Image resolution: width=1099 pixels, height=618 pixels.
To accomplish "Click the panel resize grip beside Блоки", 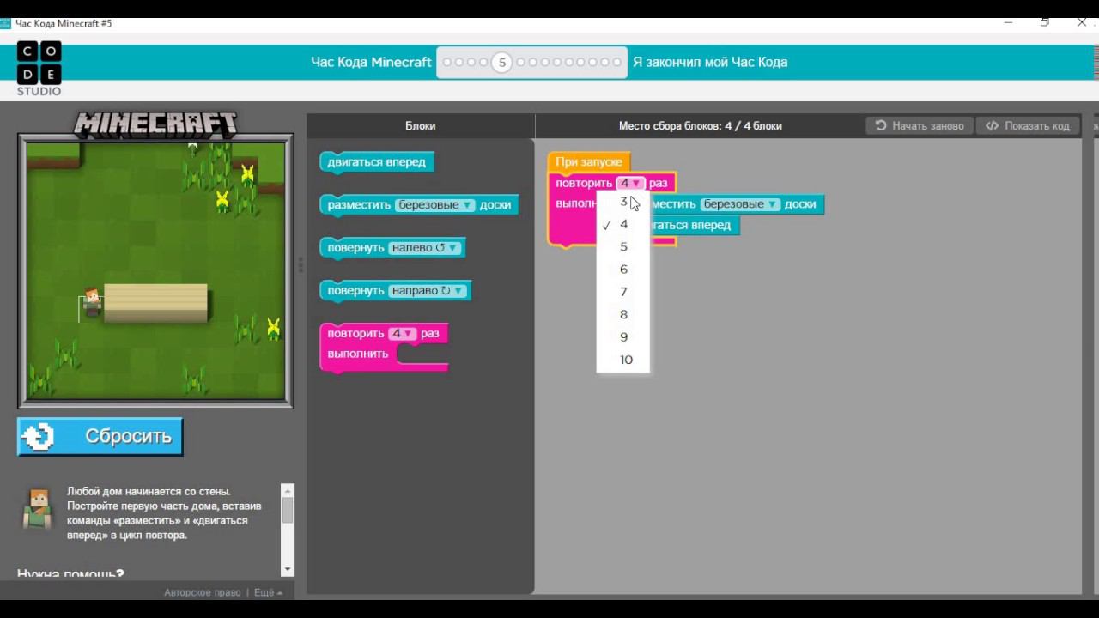I will (x=301, y=264).
